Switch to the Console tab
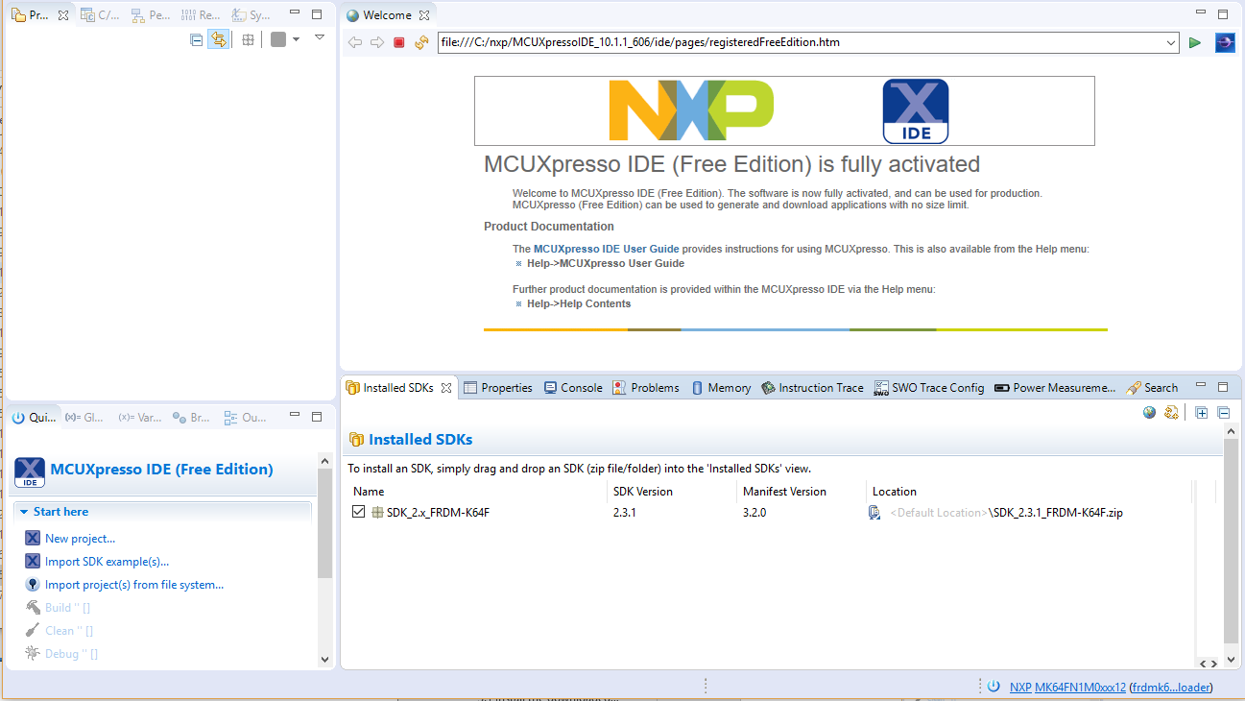 [573, 388]
